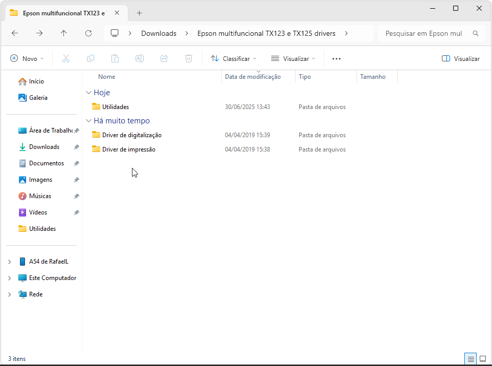492x366 pixels.
Task: Open Documentos in the sidebar
Action: 42,163
